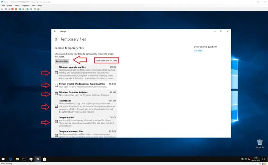
Task: Uncheck Windows upgrade log files checkbox
Action: [x=56, y=73]
